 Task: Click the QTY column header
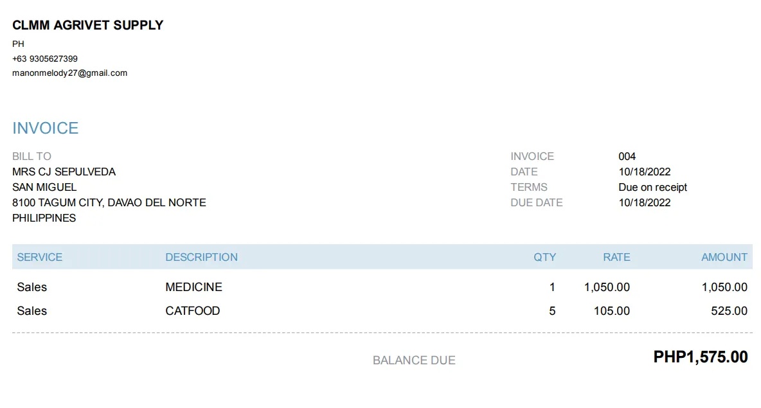coord(544,257)
